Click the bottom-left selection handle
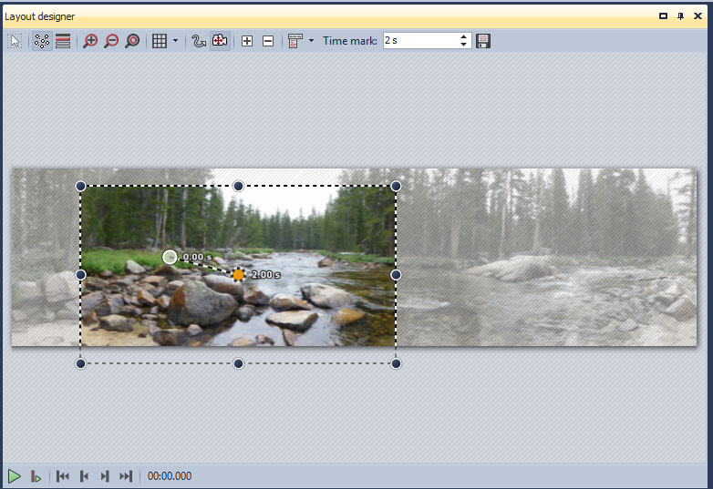Viewport: 713px width, 489px height. 80,363
